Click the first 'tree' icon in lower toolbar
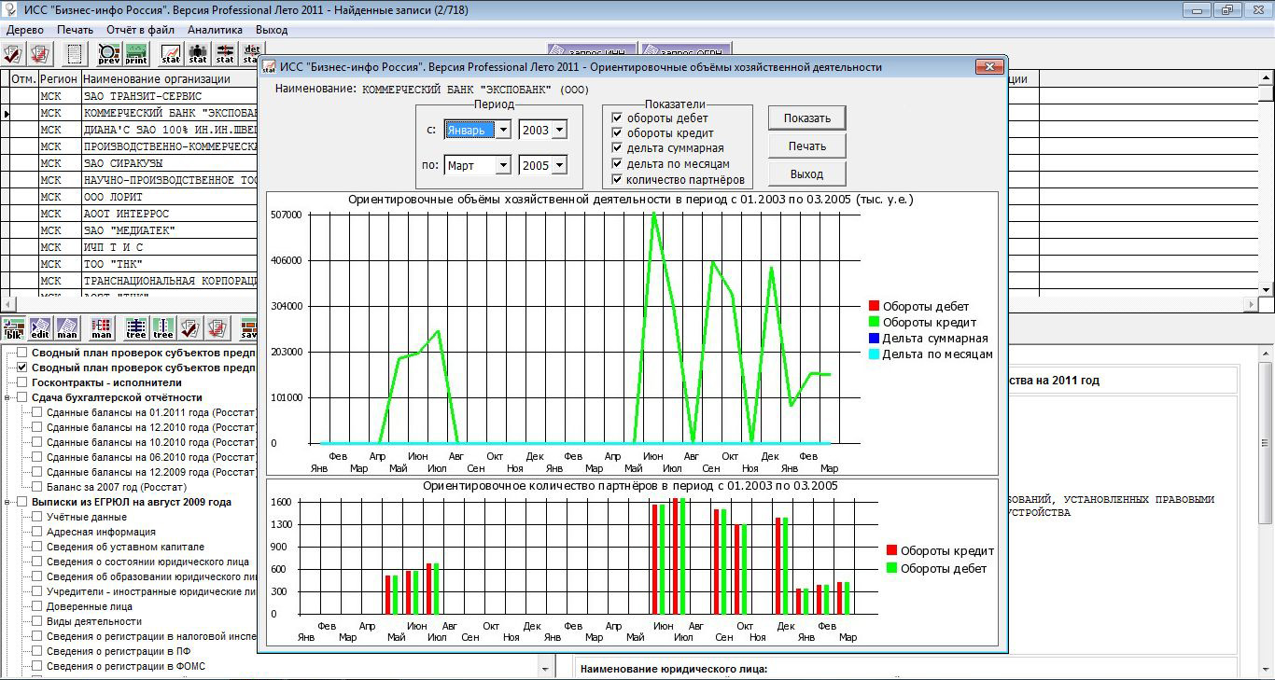The image size is (1275, 680). click(x=136, y=328)
